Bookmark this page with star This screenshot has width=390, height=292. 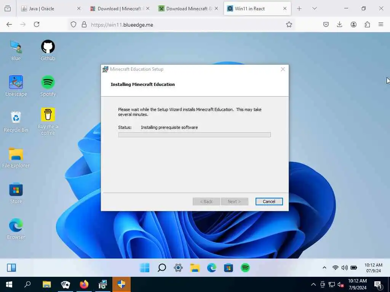click(289, 24)
